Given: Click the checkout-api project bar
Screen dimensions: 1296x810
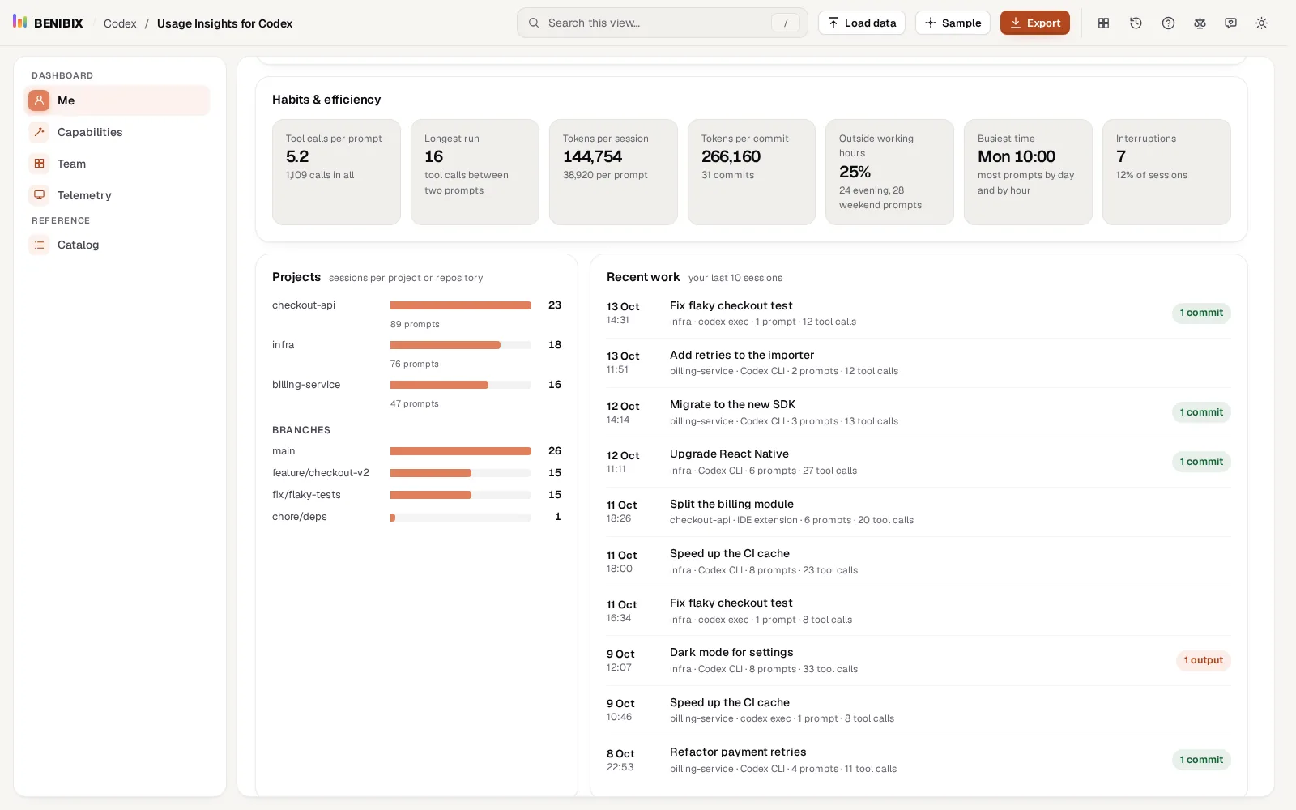Looking at the screenshot, I should click(461, 305).
